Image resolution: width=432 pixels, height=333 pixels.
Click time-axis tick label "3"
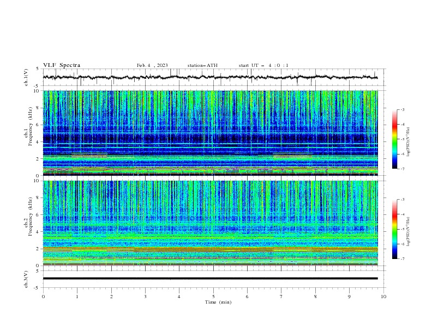pyautogui.click(x=145, y=297)
